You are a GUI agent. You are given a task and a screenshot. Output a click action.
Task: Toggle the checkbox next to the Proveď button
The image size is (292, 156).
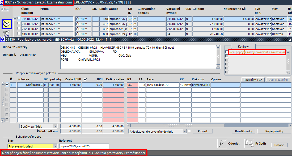[189, 131]
